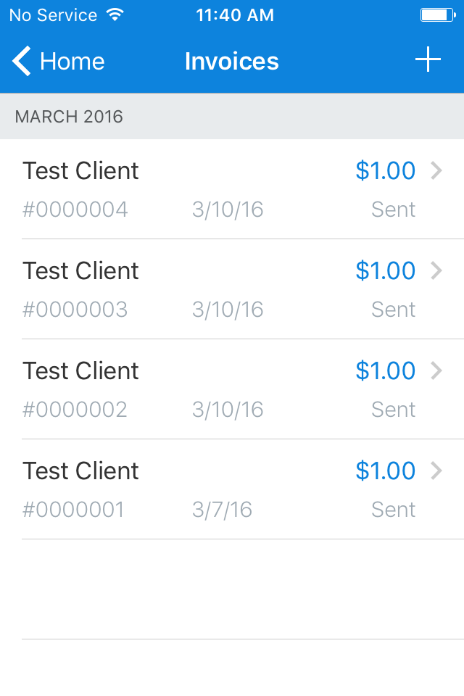Screen dimensions: 464x696
Task: Tap the battery icon in the status bar
Action: 436,13
